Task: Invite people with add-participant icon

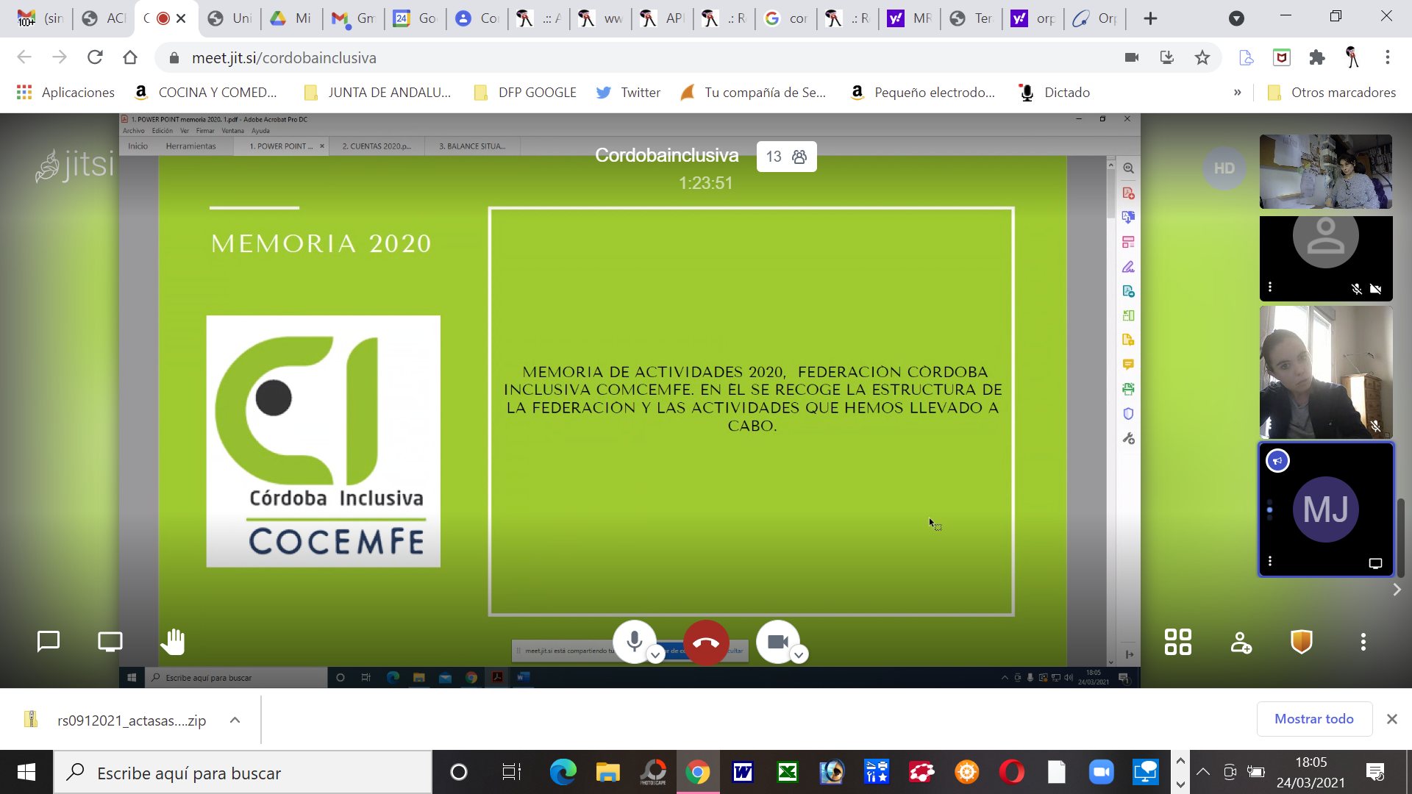Action: tap(1241, 643)
